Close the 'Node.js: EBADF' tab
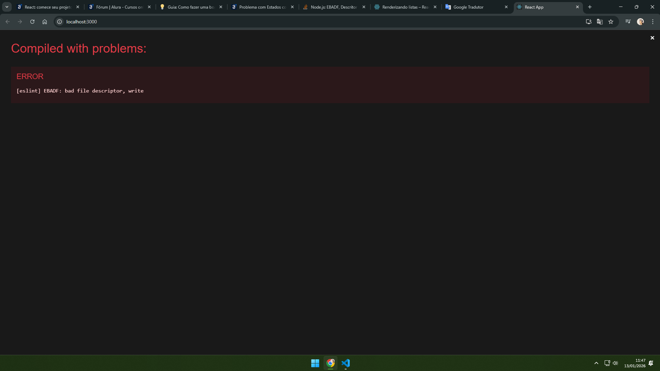 (x=364, y=7)
